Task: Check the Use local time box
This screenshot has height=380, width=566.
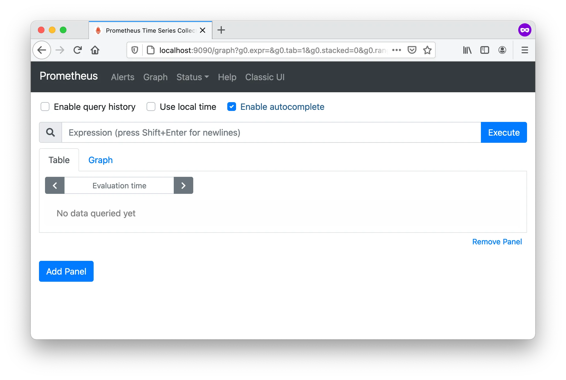Action: click(x=151, y=107)
